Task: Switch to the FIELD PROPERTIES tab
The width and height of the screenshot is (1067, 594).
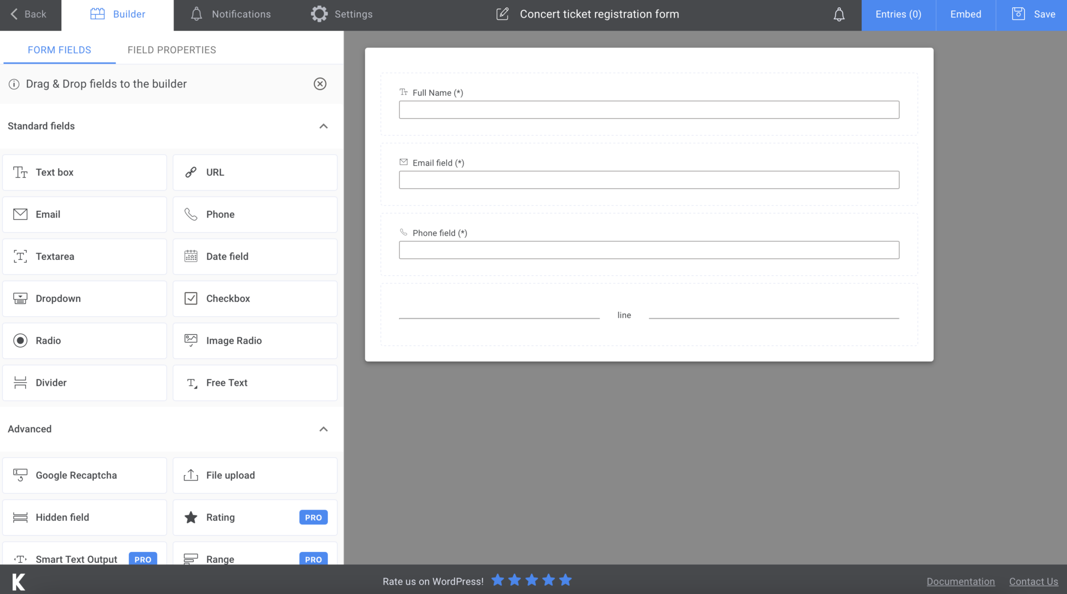Action: coord(171,49)
